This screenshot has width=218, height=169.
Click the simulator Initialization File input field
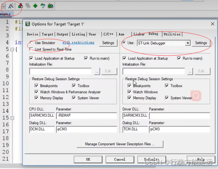click(60, 71)
